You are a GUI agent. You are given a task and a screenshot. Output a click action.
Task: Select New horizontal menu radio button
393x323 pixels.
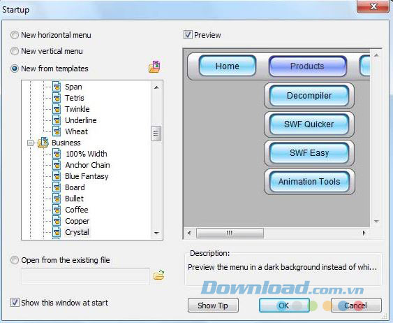15,35
